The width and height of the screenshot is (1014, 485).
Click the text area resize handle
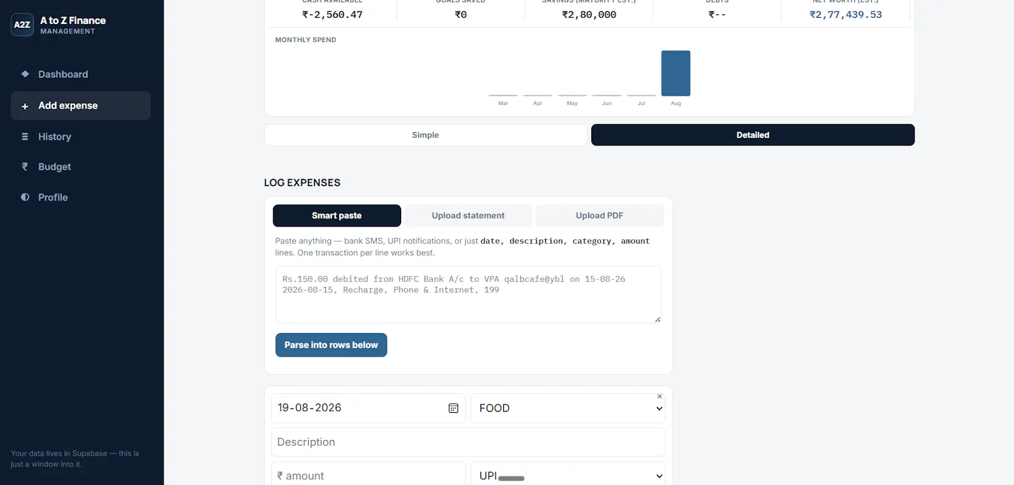[x=658, y=320]
